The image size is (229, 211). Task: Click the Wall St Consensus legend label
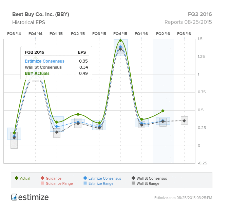tap(152, 178)
